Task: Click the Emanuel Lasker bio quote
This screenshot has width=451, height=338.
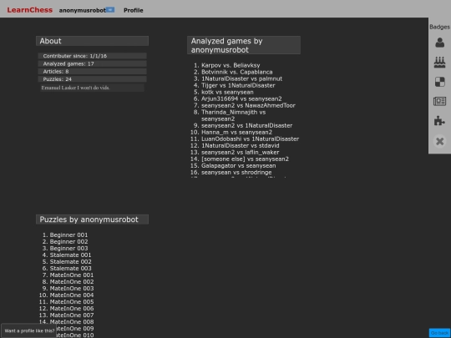Action: click(x=76, y=88)
